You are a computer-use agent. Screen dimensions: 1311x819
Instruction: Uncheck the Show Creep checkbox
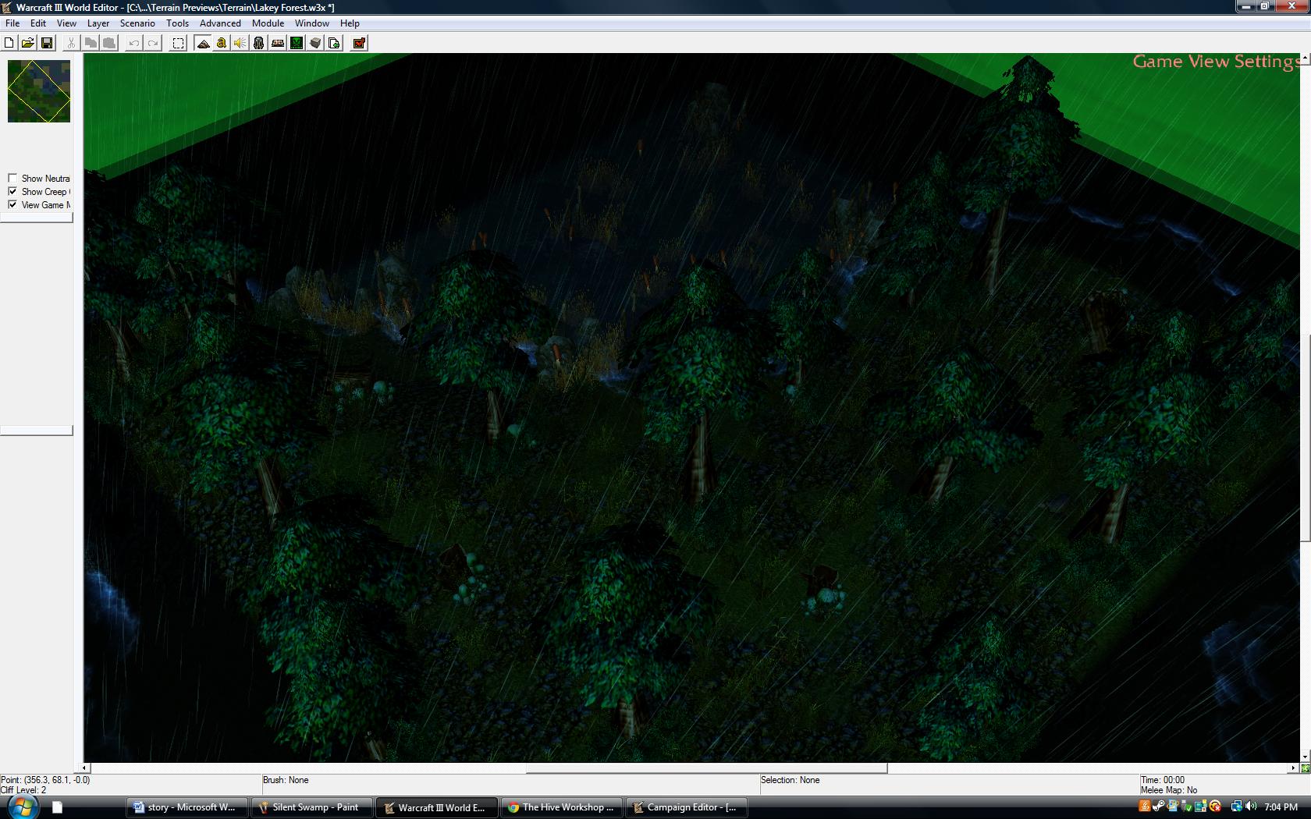(12, 191)
